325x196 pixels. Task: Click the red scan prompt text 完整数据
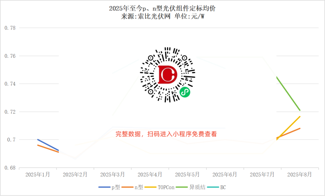(125, 134)
